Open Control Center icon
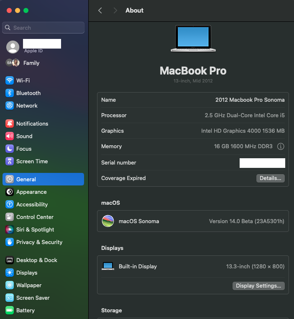 click(x=10, y=217)
